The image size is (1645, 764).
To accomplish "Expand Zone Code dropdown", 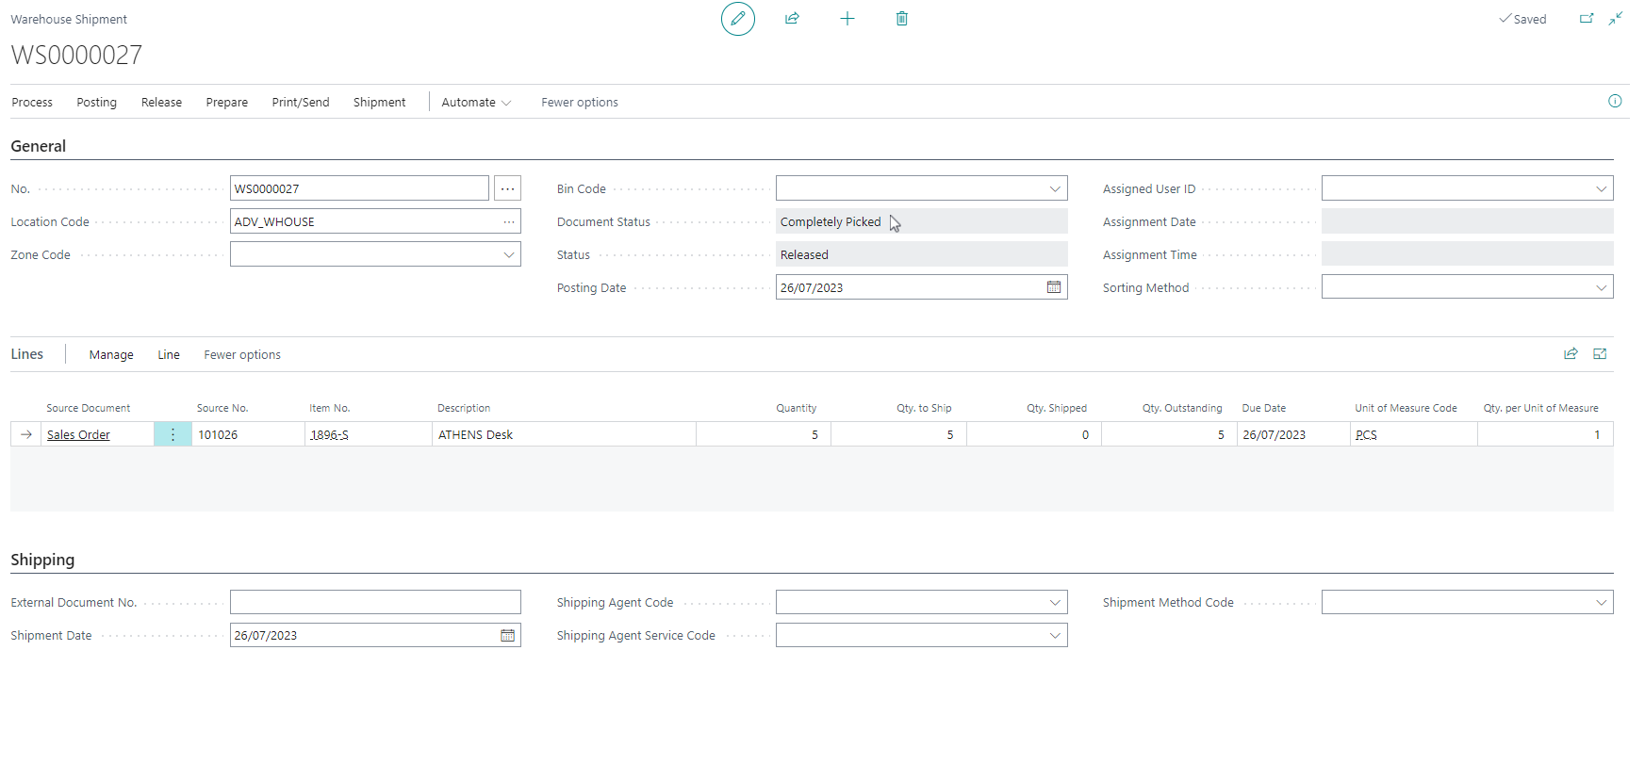I will coord(509,254).
